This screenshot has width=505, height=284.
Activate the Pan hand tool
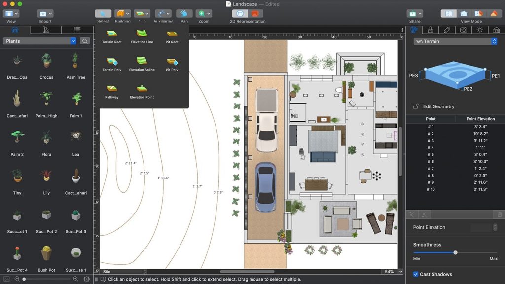pos(184,14)
